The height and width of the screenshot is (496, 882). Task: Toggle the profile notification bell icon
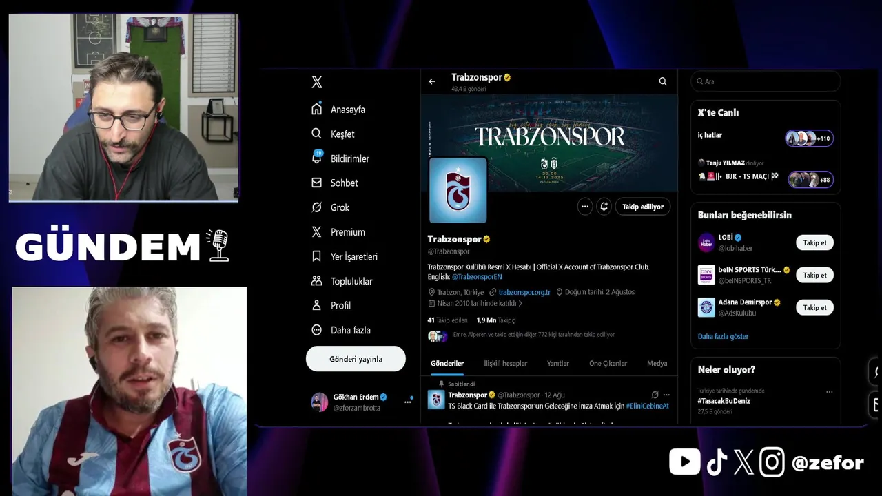604,207
